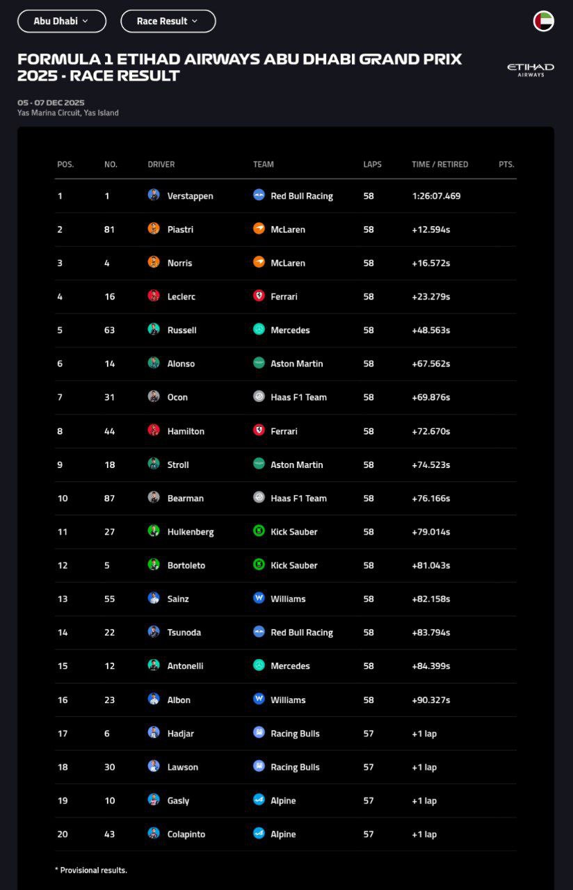
Task: Open Norris driver link
Action: point(179,263)
